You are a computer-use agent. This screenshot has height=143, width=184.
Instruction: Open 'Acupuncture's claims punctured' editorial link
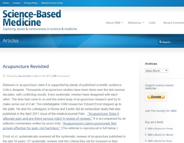tap(60, 126)
